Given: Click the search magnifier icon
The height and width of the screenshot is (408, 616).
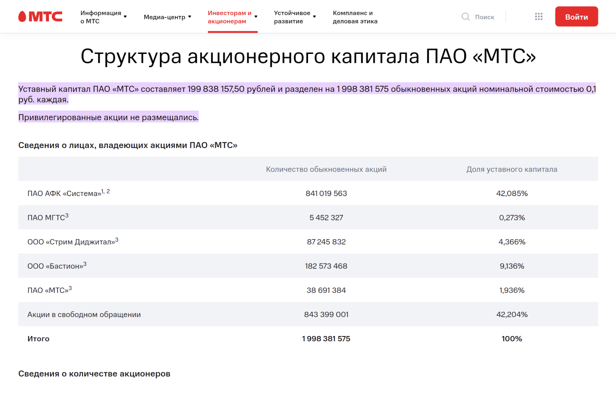Looking at the screenshot, I should [466, 16].
